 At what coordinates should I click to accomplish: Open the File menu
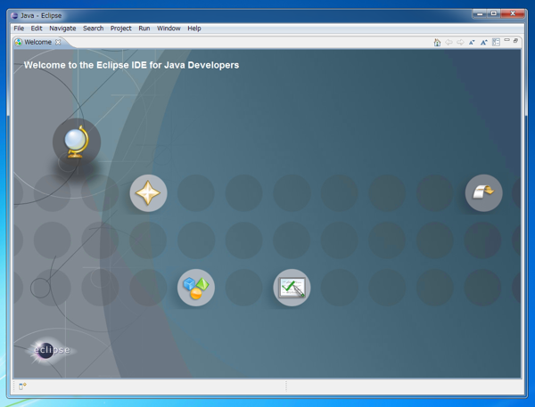(19, 28)
